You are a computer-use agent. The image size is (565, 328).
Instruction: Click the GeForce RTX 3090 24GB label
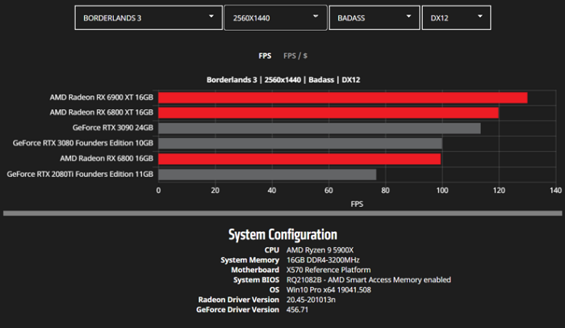coord(112,128)
